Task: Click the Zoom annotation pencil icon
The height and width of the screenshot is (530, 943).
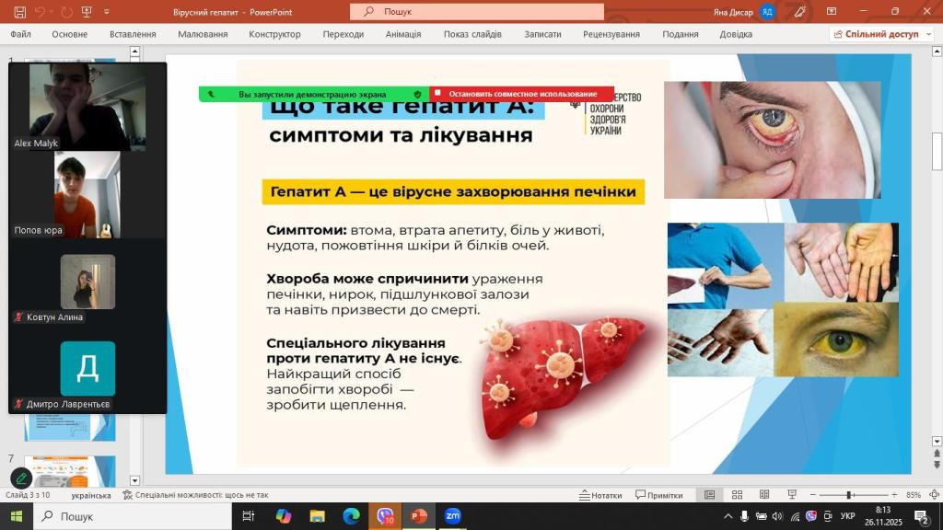Action: 20,478
